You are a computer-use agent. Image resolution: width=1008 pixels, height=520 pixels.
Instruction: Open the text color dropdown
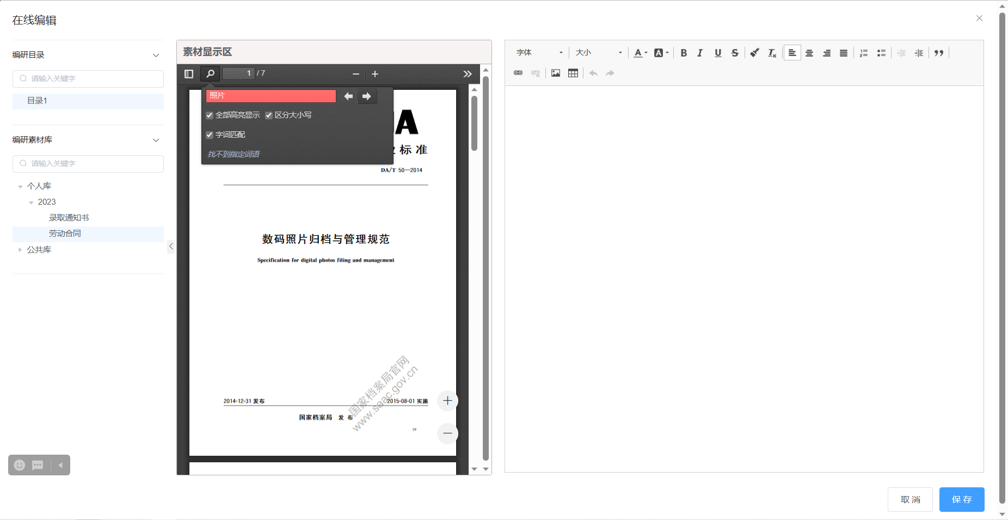[x=641, y=53]
